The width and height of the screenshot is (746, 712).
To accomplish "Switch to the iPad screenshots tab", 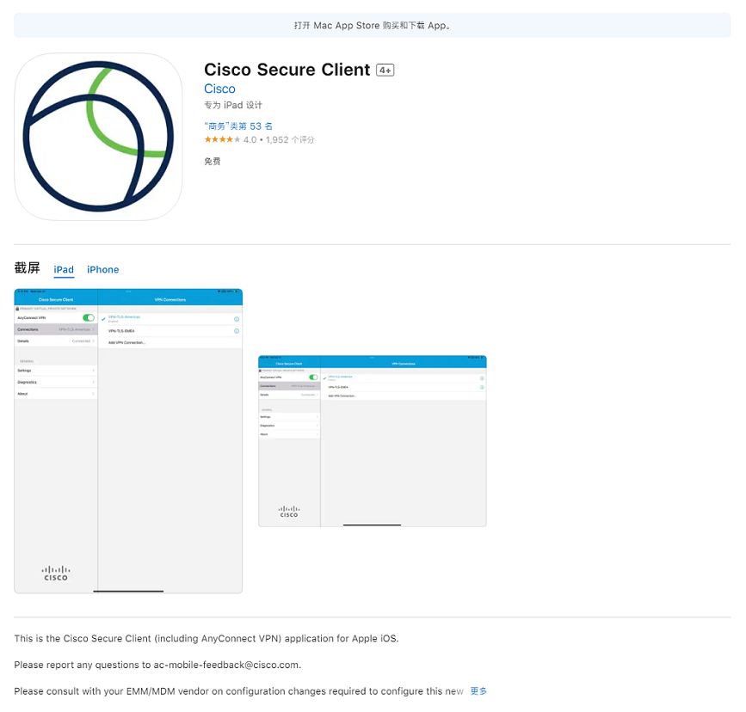I will tap(64, 270).
